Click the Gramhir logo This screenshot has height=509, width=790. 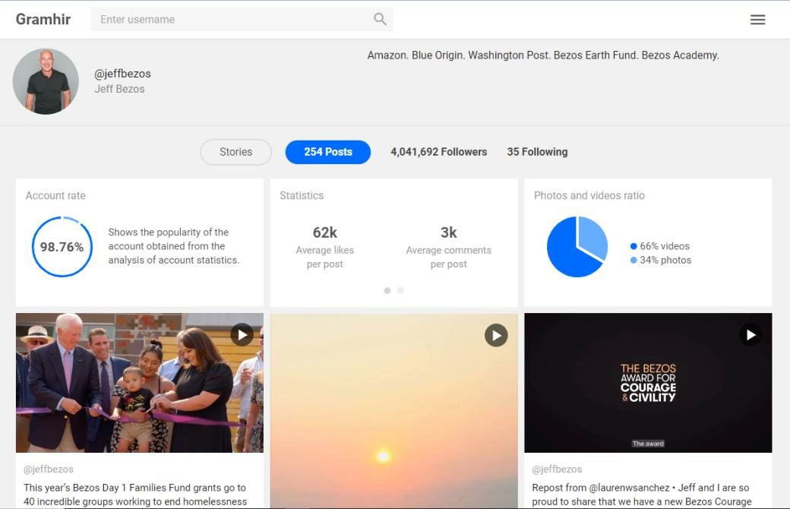pos(43,19)
